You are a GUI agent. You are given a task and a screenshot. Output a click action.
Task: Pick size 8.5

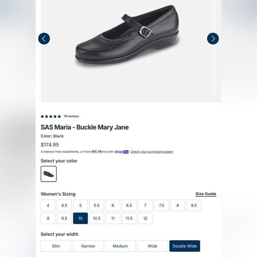pos(194,205)
